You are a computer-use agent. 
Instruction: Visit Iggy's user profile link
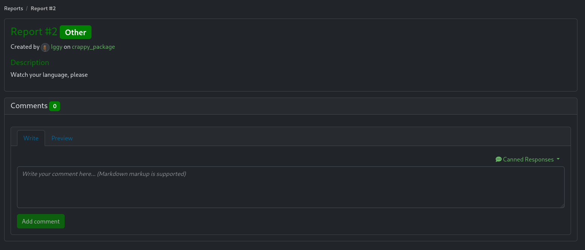point(57,47)
